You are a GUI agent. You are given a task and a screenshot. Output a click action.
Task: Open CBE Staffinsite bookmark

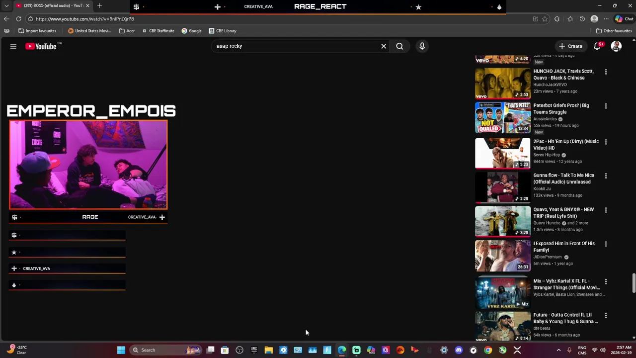point(159,31)
